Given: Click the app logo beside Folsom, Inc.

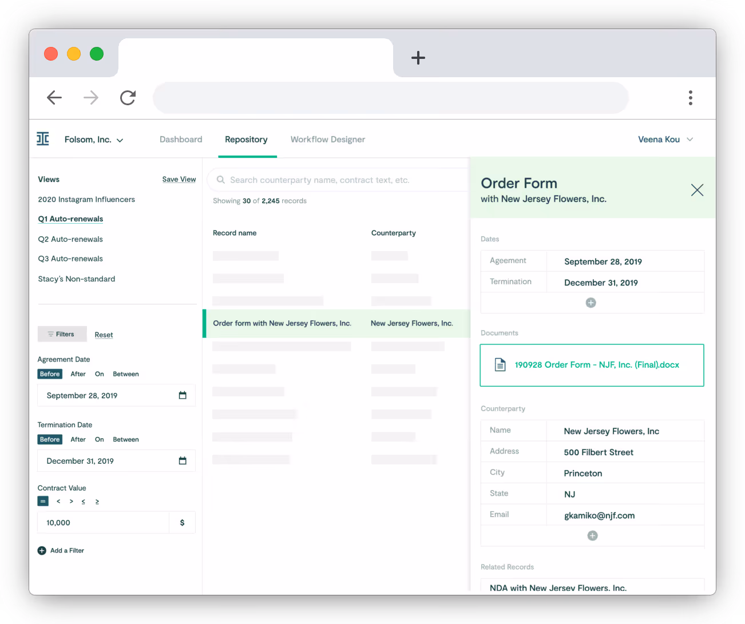Looking at the screenshot, I should point(43,139).
